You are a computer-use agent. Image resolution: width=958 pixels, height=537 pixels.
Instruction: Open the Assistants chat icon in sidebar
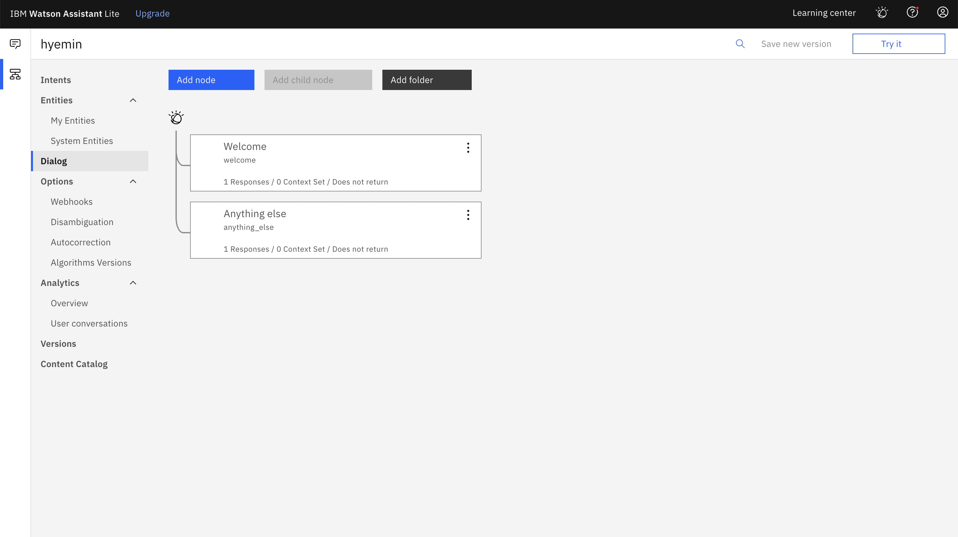pos(15,44)
